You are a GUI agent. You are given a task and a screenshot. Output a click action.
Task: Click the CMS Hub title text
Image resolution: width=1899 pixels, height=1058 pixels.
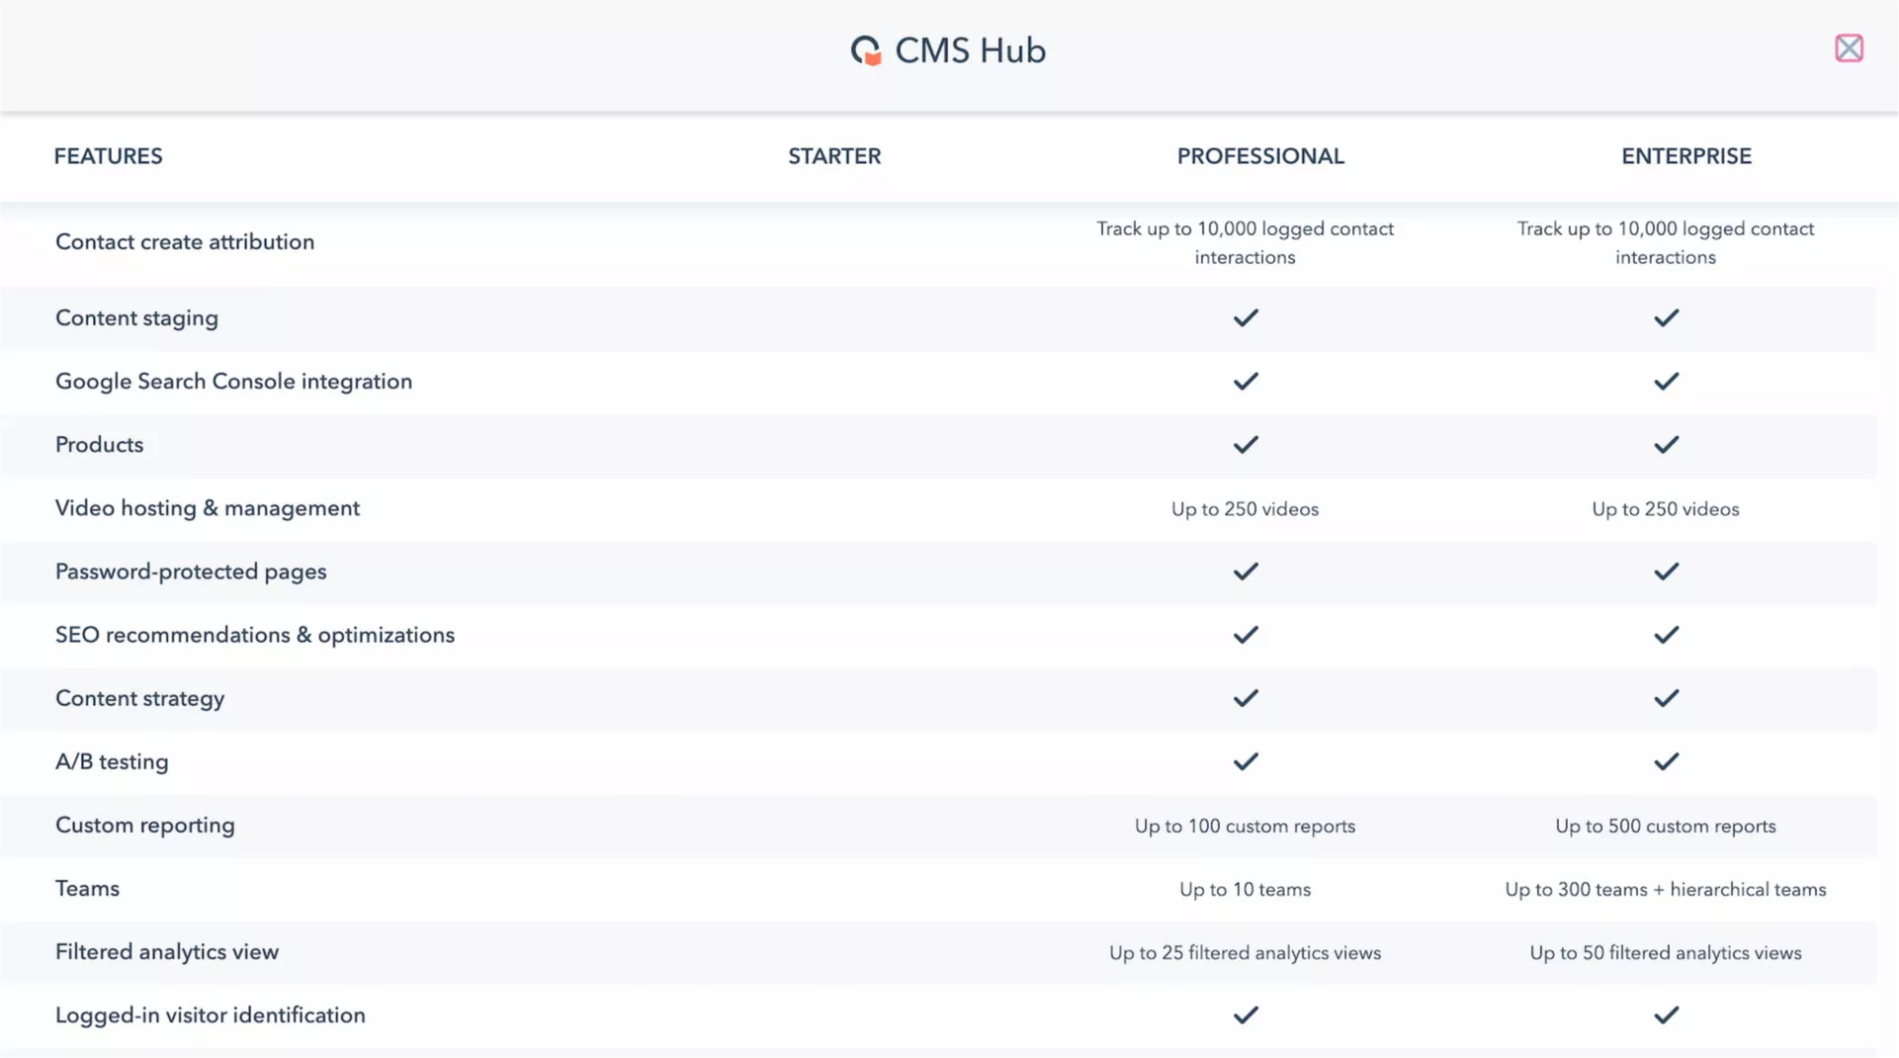970,50
